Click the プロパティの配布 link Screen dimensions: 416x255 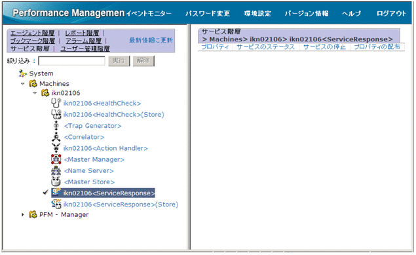pos(377,47)
